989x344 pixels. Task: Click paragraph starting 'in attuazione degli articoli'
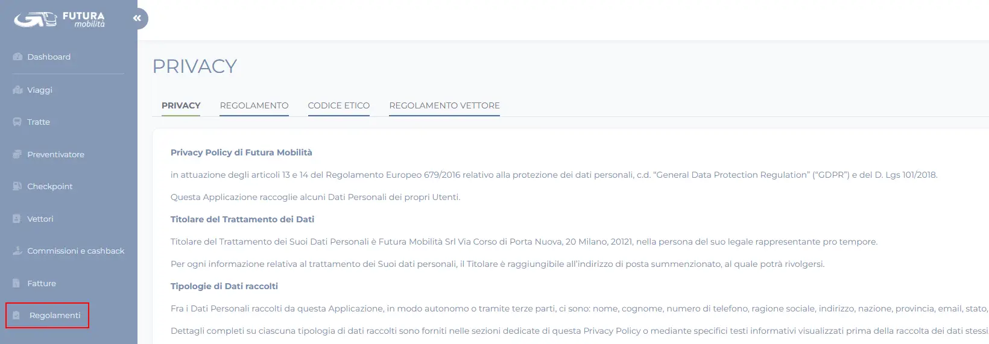(x=554, y=175)
